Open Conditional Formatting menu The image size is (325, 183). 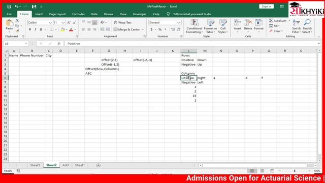(x=194, y=26)
